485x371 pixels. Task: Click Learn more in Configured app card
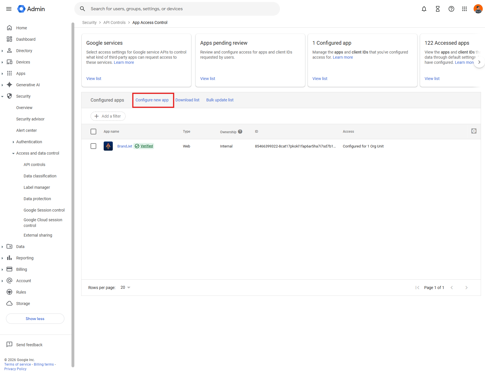coord(343,57)
